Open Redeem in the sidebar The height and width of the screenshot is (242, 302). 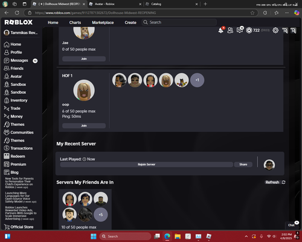tap(14, 156)
